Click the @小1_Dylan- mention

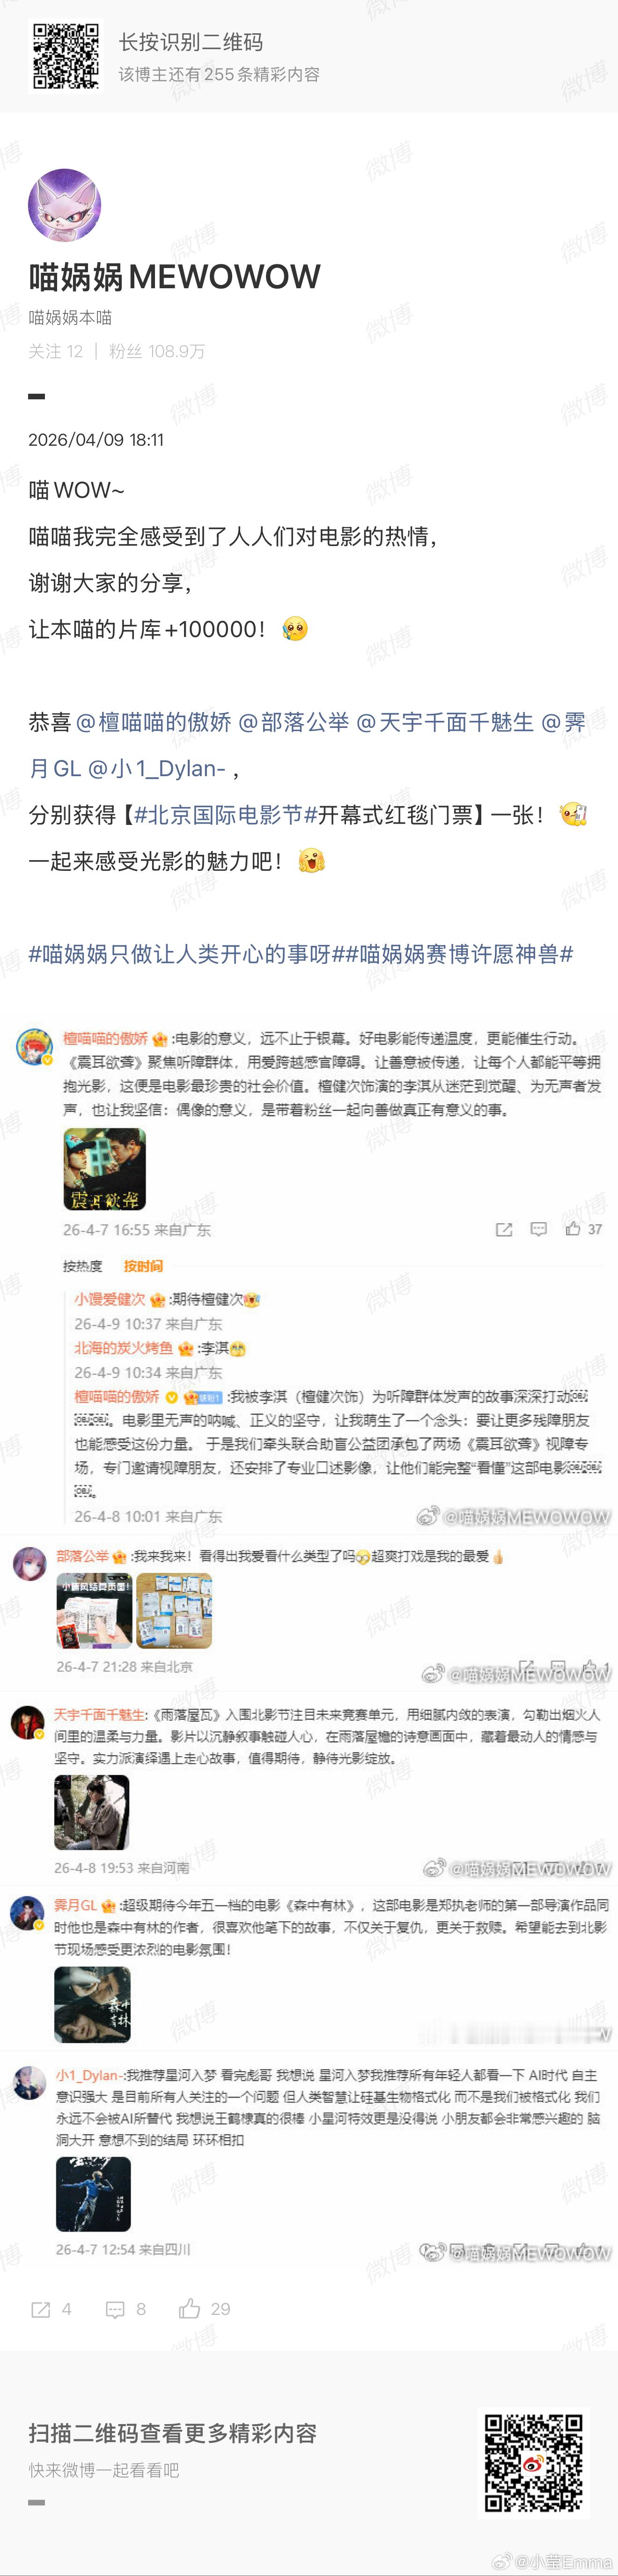(x=157, y=768)
